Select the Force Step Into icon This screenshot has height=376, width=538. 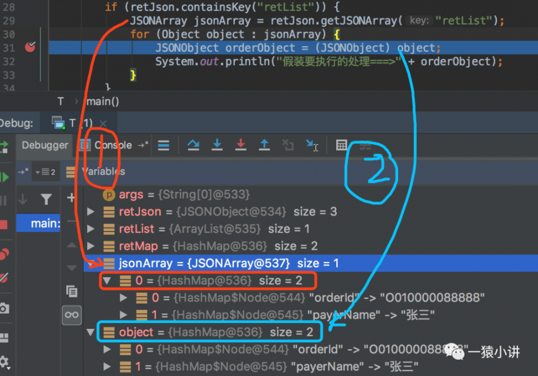pyautogui.click(x=241, y=145)
